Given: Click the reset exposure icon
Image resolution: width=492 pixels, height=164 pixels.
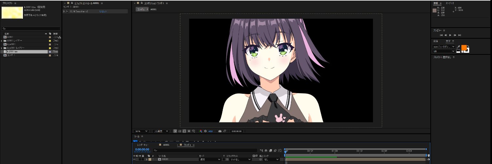Looking at the screenshot, I should [205, 131].
